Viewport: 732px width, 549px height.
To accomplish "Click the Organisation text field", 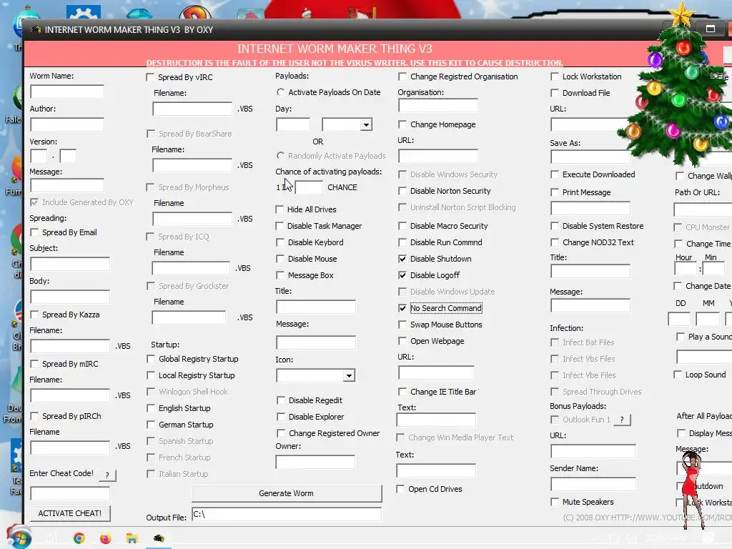I will point(438,106).
